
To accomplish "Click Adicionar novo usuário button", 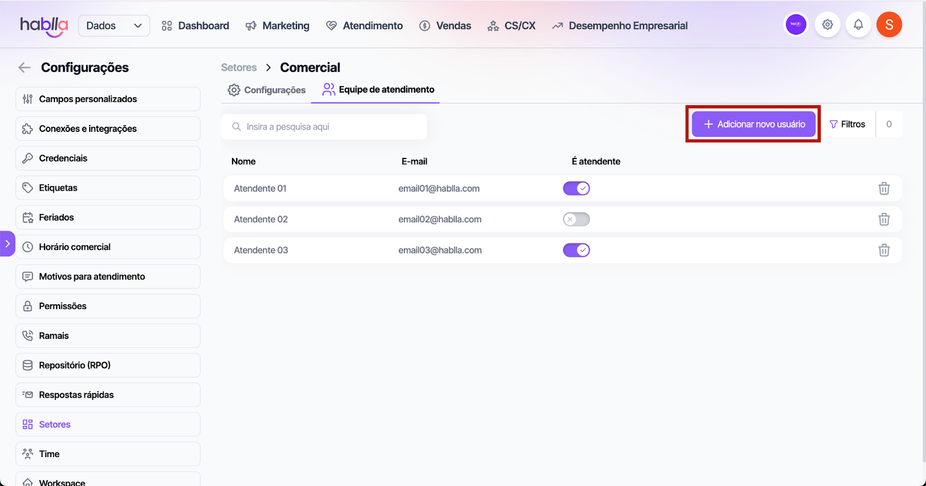I will pyautogui.click(x=754, y=124).
